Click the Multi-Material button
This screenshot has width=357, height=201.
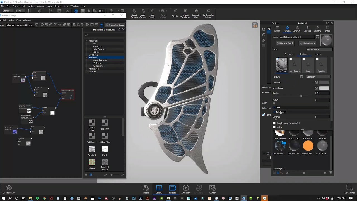(307, 43)
